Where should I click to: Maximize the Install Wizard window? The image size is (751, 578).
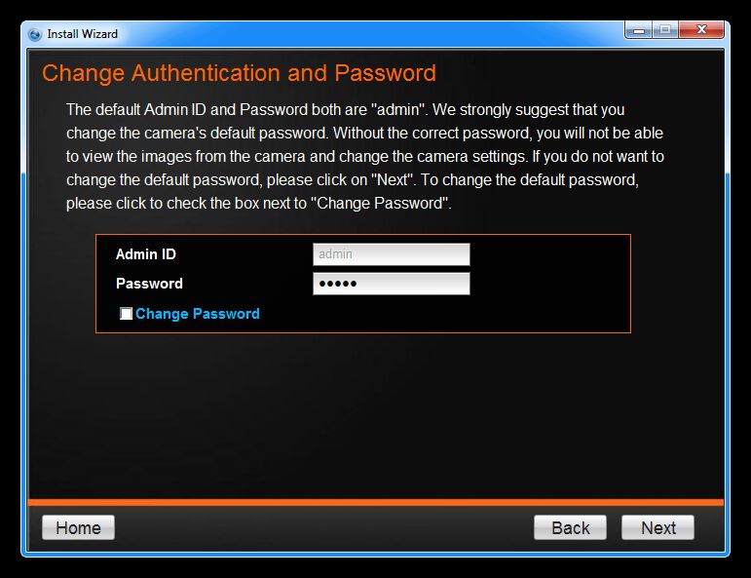point(665,29)
